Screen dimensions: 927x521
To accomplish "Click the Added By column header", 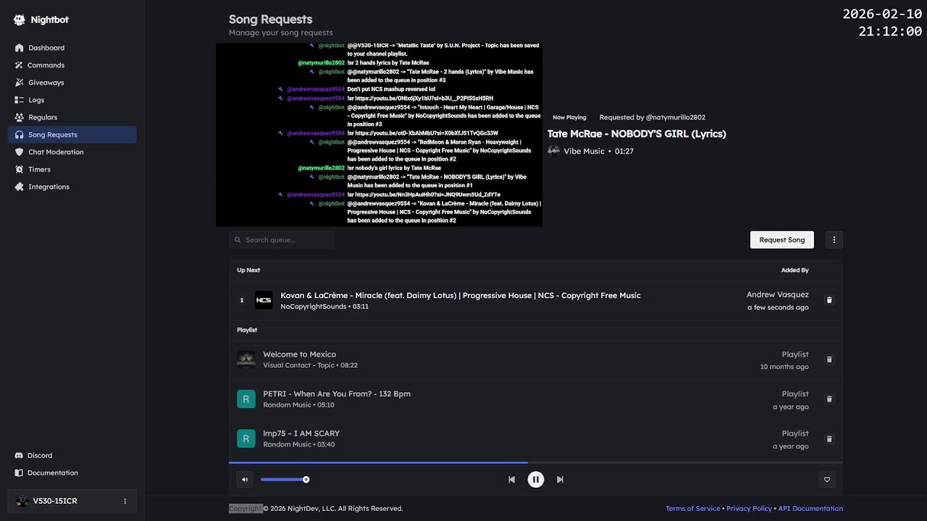I will click(794, 270).
